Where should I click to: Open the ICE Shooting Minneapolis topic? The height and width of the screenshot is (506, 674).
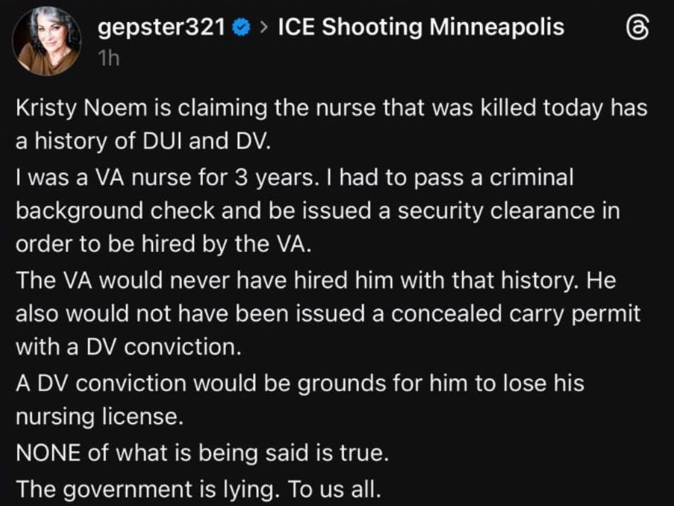click(421, 27)
